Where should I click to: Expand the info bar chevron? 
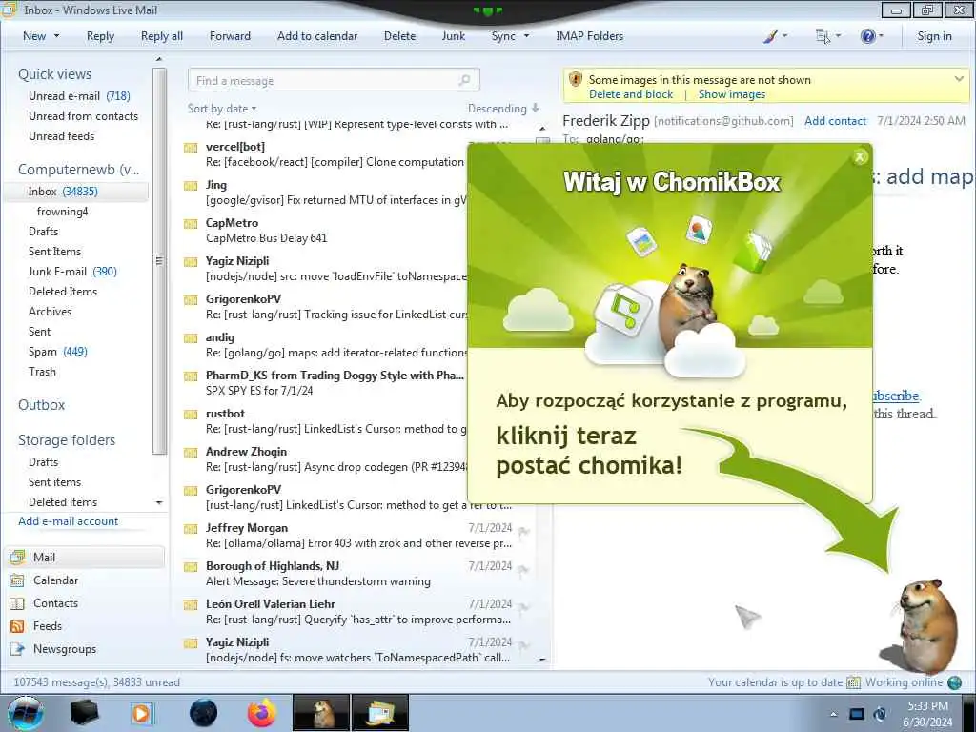tap(959, 79)
